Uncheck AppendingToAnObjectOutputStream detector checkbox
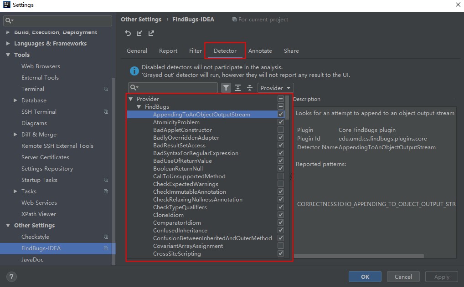Viewport: 464px width, 287px height. click(281, 114)
